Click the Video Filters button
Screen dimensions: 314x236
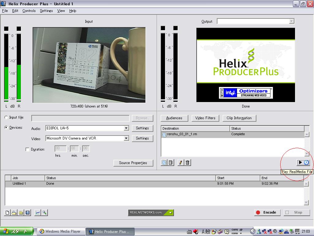click(x=205, y=118)
